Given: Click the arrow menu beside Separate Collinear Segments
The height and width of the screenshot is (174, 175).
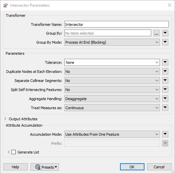Looking at the screenshot, I should coord(165,81).
